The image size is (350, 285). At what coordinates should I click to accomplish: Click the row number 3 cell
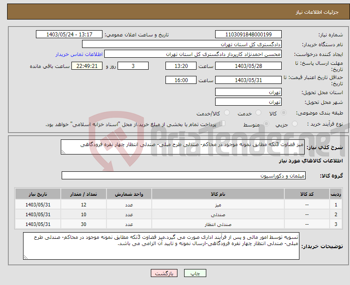[336, 224]
